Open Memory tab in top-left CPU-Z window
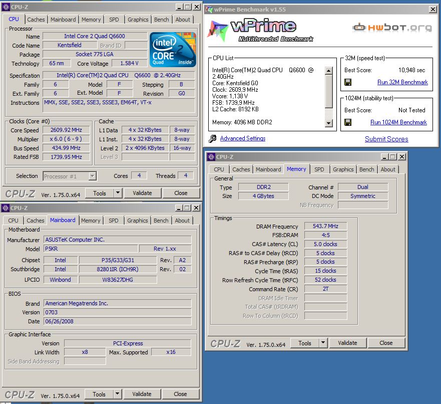This screenshot has height=404, width=441. click(91, 20)
